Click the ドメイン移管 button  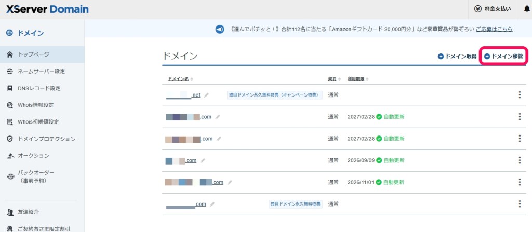click(x=503, y=56)
